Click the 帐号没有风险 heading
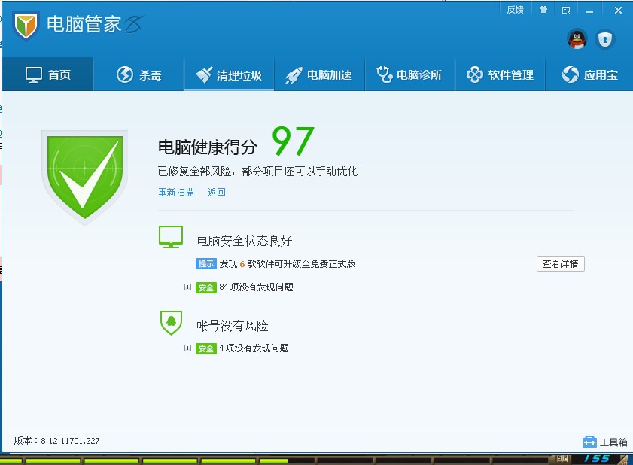Viewport: 633px width, 465px height. pyautogui.click(x=233, y=326)
